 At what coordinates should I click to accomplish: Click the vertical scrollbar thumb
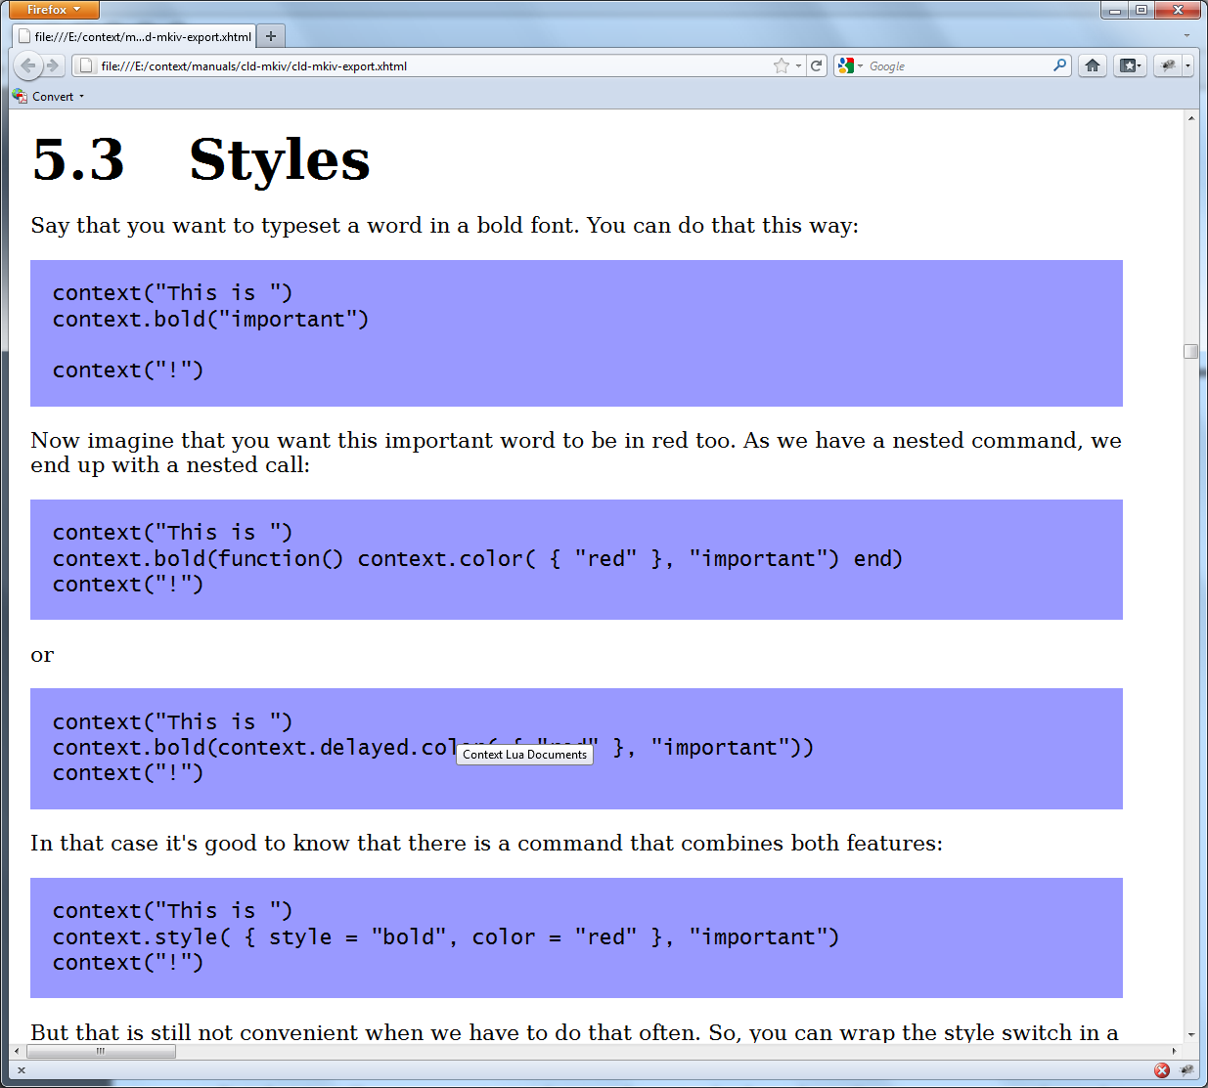pyautogui.click(x=1190, y=351)
